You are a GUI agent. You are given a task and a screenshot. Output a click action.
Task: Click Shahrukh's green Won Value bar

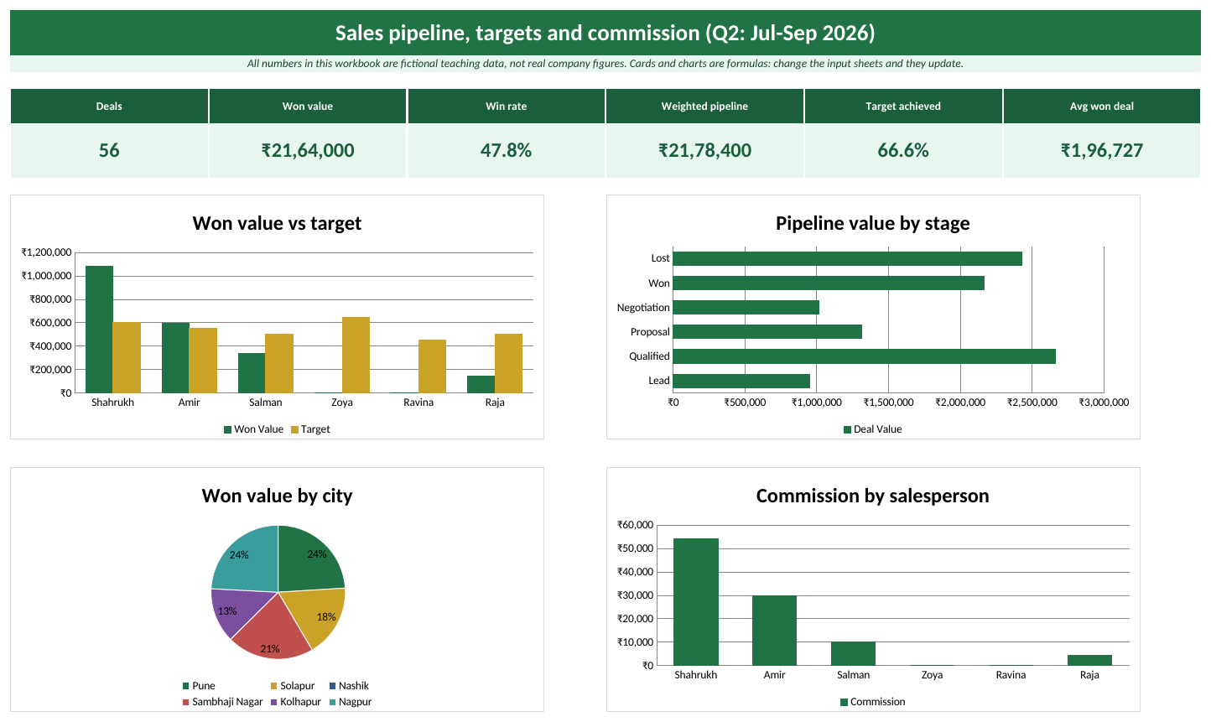point(99,329)
